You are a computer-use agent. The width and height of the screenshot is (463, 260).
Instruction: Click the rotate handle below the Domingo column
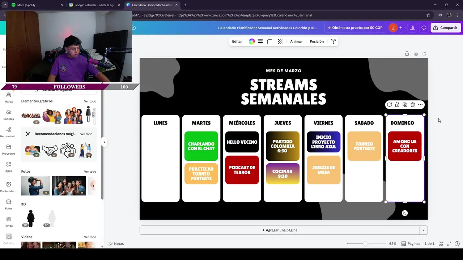(405, 213)
